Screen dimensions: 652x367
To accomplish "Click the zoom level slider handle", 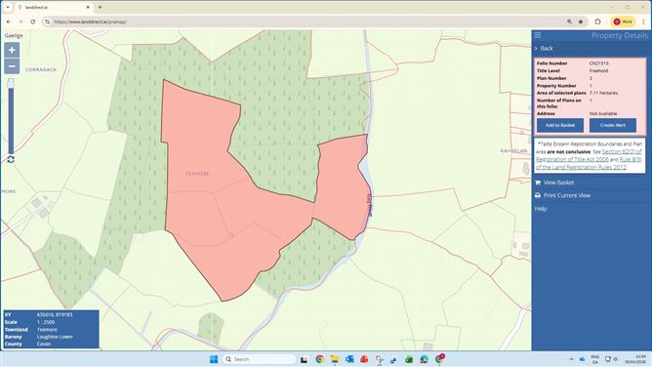I will click(11, 83).
